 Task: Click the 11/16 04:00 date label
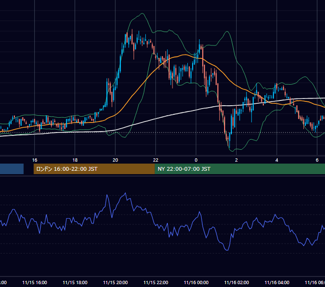click(277, 282)
